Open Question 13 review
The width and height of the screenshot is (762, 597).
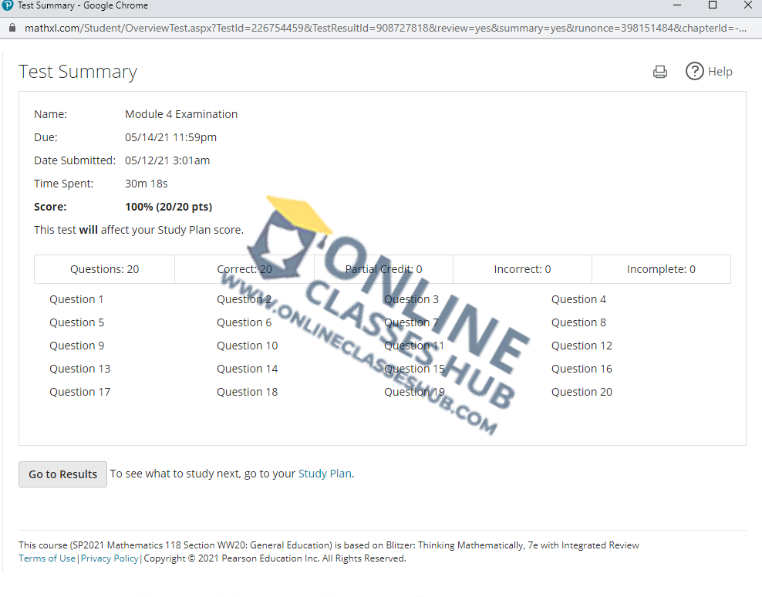pyautogui.click(x=79, y=369)
